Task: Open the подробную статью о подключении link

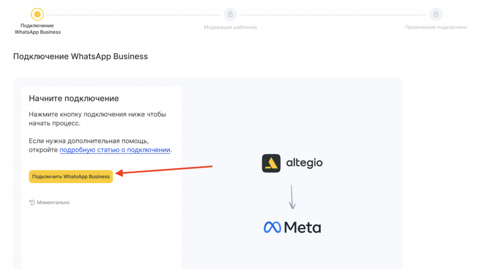Action: coord(115,150)
